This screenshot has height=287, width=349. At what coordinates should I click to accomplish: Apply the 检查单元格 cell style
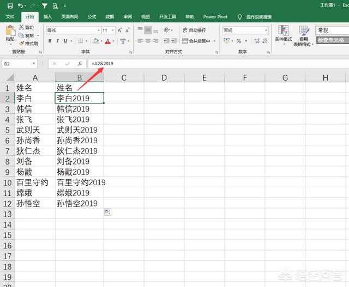[333, 40]
